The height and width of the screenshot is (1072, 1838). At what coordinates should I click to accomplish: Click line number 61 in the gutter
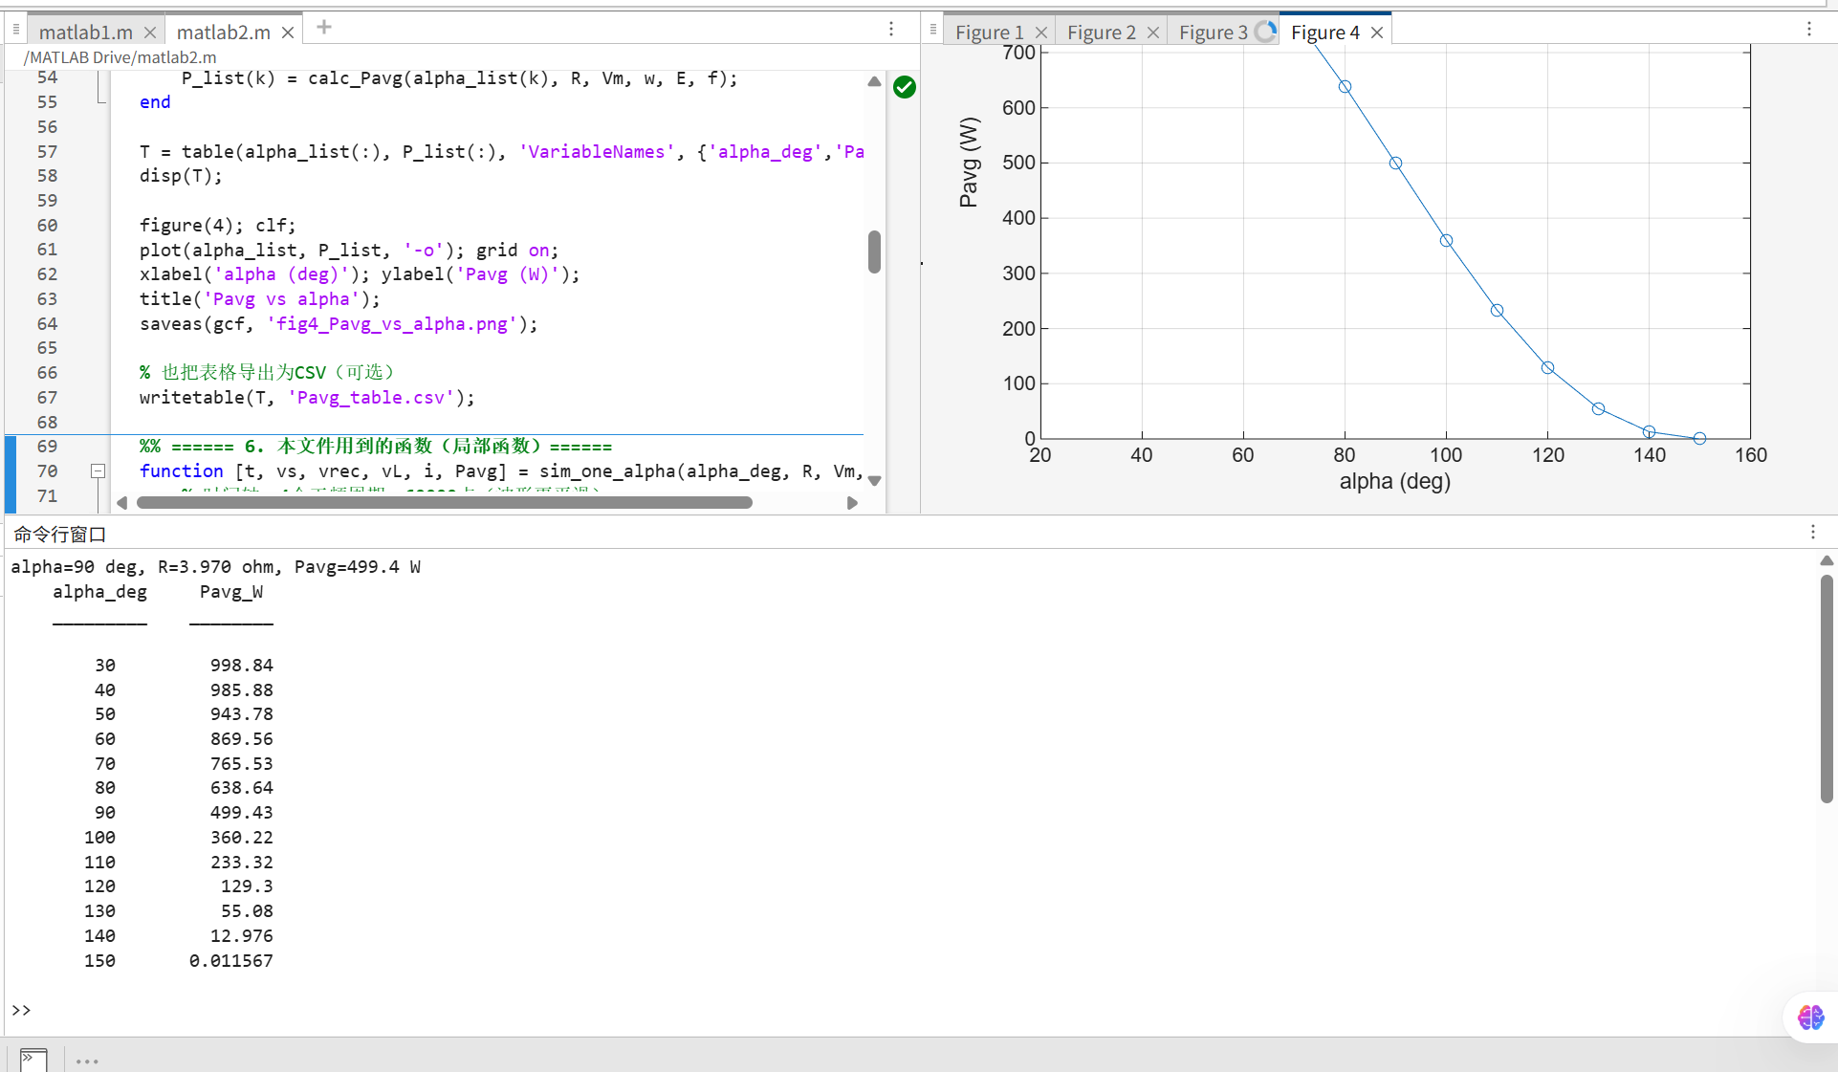[x=47, y=250]
